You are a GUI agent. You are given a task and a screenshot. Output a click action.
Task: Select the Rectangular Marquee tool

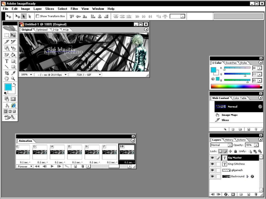[7, 35]
